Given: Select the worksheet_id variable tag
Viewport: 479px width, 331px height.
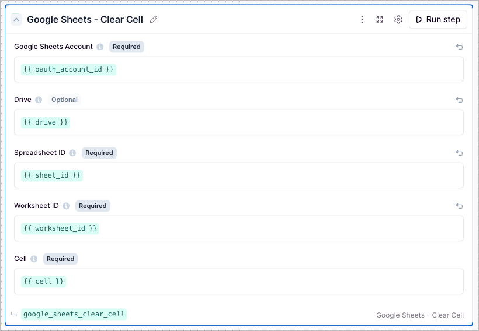Looking at the screenshot, I should pyautogui.click(x=60, y=228).
